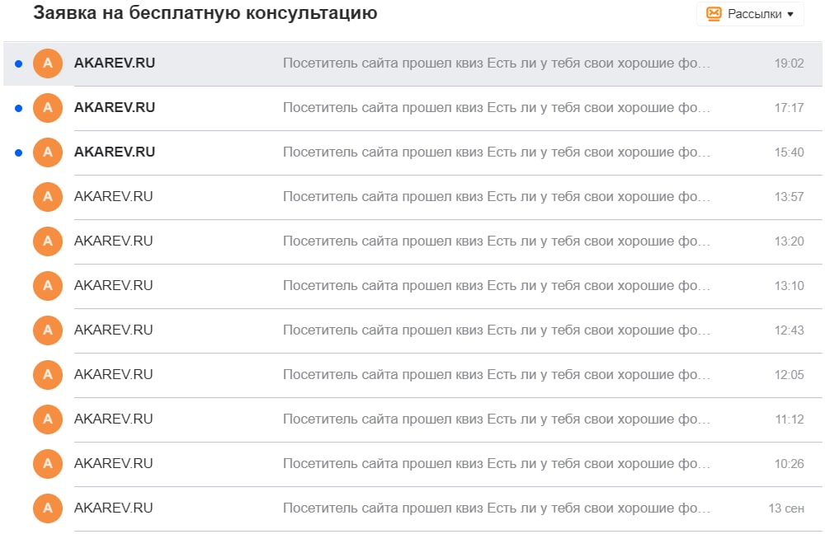Toggle the unread dot on the 19:02 email
The height and width of the screenshot is (534, 825).
(19, 63)
